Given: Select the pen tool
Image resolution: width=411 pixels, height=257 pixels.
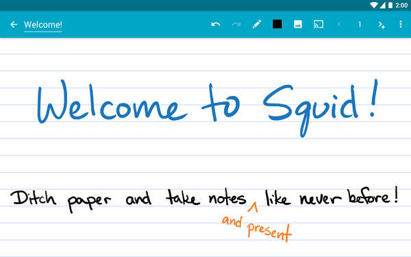Looking at the screenshot, I should coord(257,25).
